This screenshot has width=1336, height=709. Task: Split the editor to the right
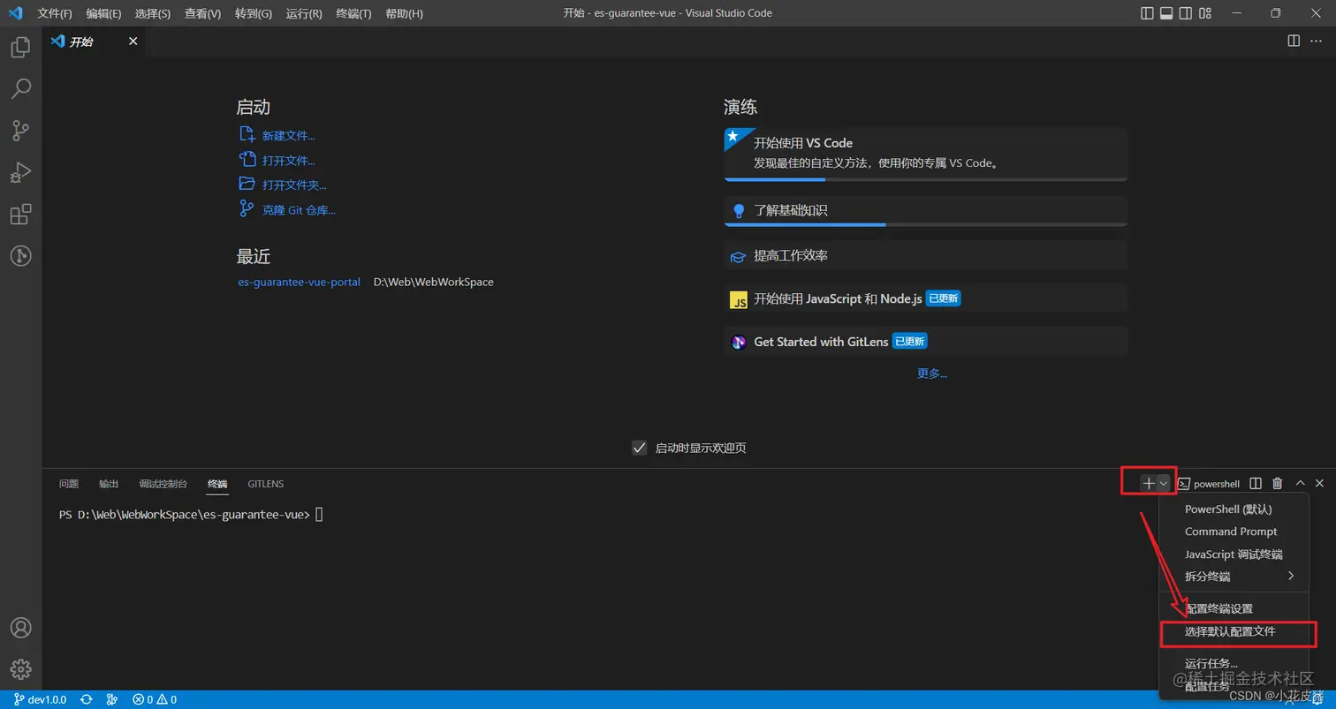click(x=1294, y=41)
